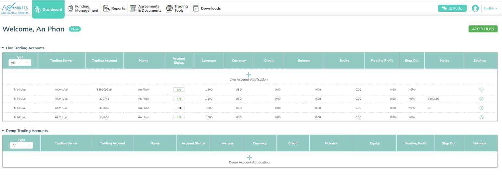Viewport: 502px width, 195px height.
Task: Click the RO status badge for account 302656
Action: [x=179, y=108]
